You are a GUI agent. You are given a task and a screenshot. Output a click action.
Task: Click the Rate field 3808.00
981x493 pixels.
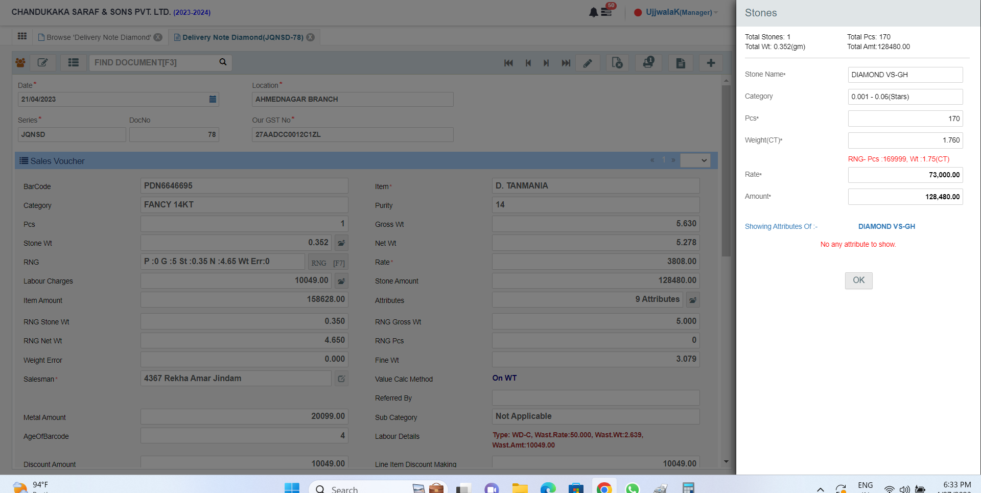(x=596, y=261)
